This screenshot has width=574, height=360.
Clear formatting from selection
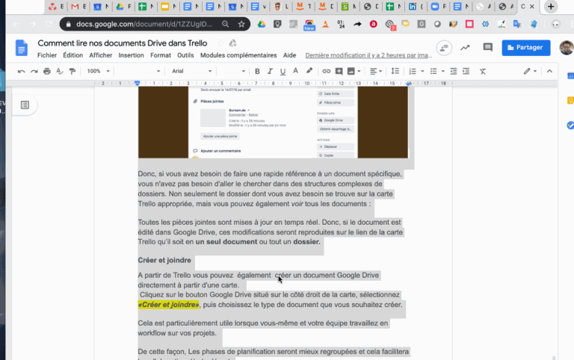(x=483, y=72)
